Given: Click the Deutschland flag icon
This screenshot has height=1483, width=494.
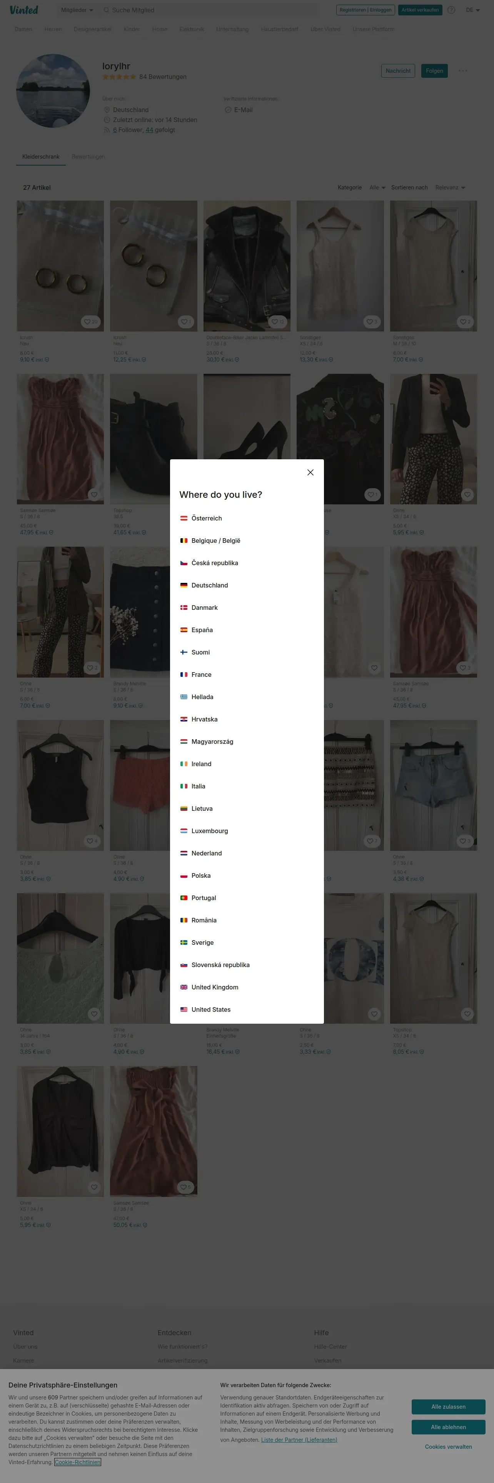Looking at the screenshot, I should [x=184, y=585].
